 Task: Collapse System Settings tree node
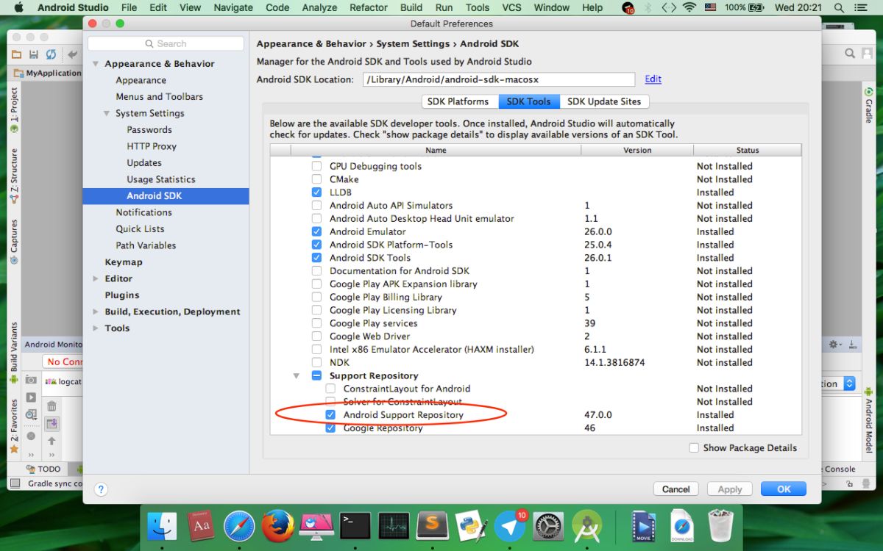[x=107, y=113]
